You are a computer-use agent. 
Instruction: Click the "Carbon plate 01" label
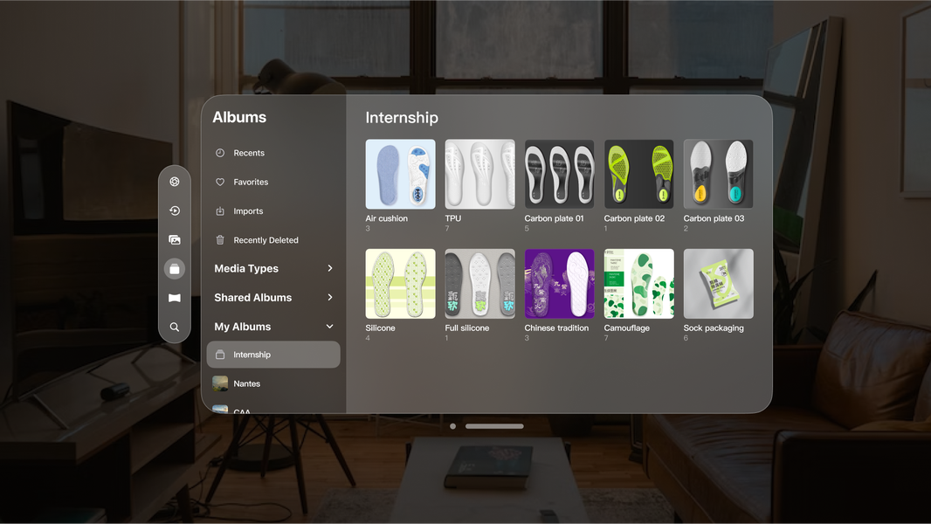coord(554,218)
